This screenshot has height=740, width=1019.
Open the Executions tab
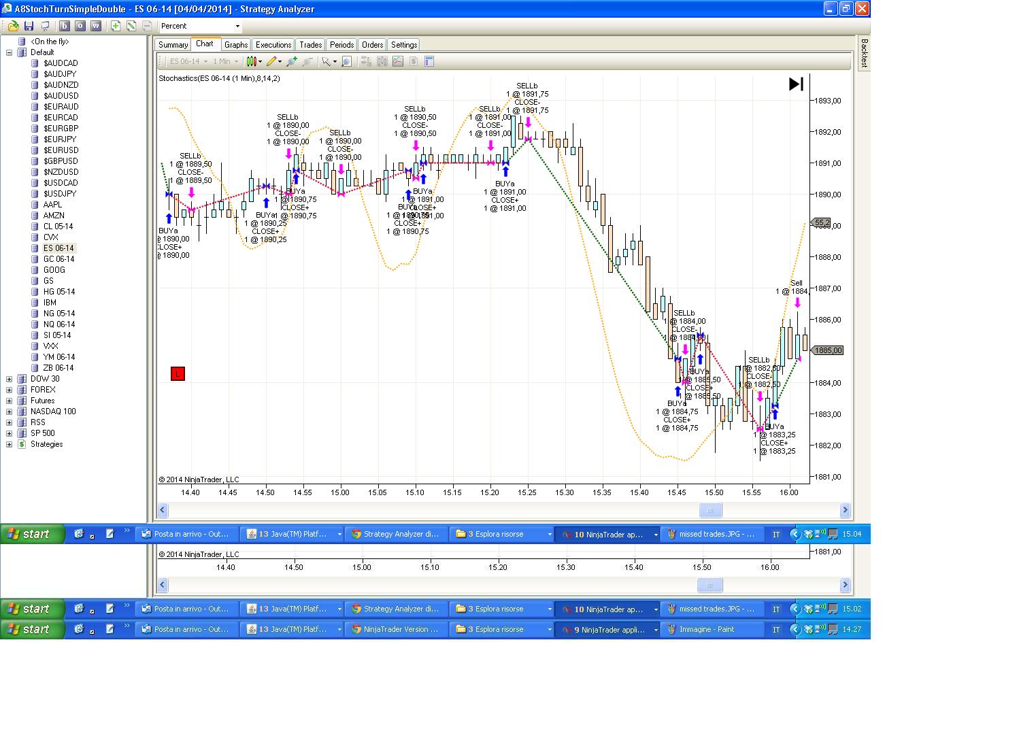273,45
